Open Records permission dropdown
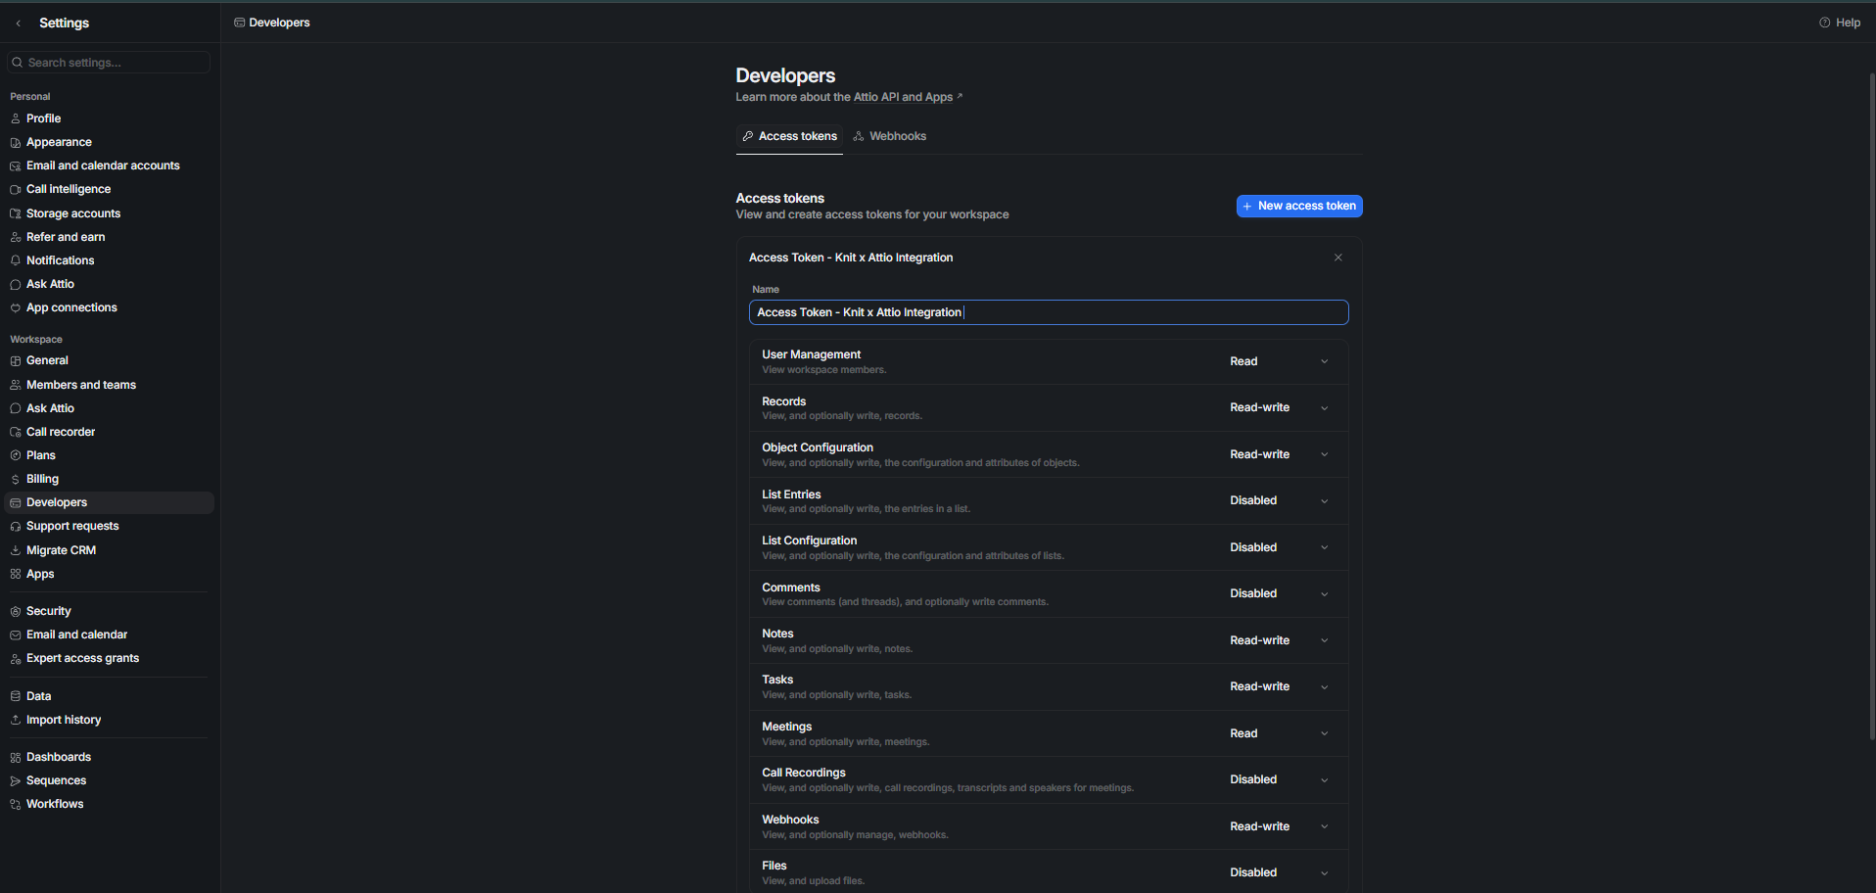The width and height of the screenshot is (1876, 893). [x=1279, y=407]
